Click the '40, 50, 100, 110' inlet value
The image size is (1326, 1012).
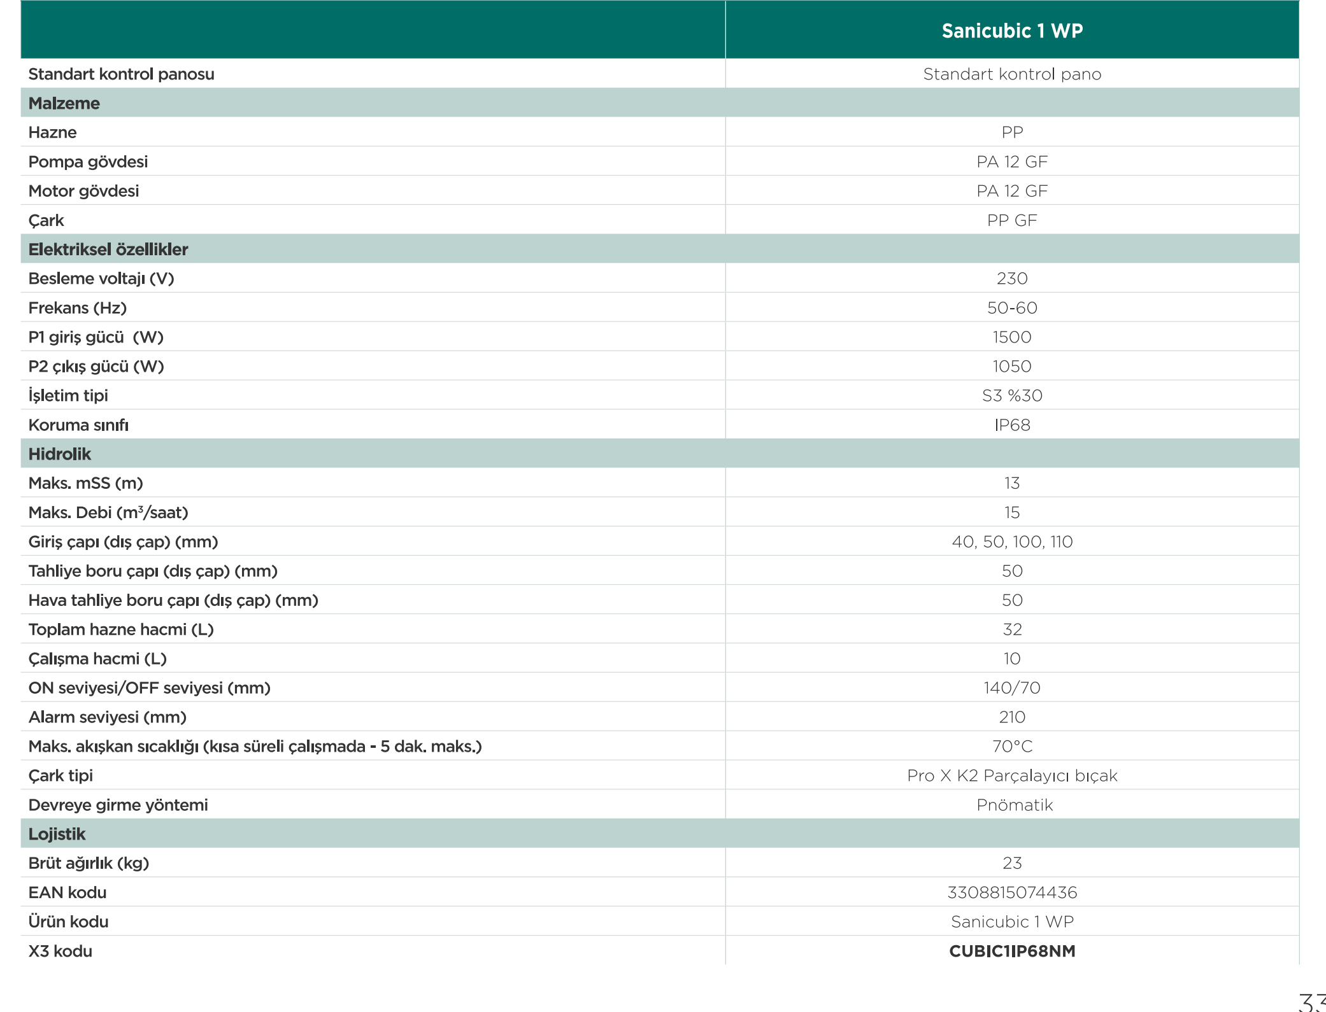pyautogui.click(x=1012, y=542)
